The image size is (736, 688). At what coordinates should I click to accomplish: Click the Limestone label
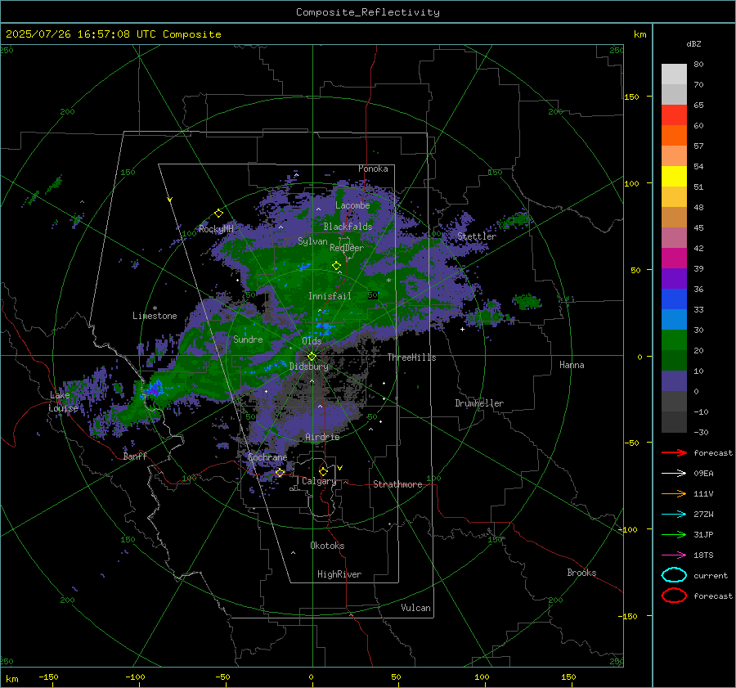(x=155, y=316)
